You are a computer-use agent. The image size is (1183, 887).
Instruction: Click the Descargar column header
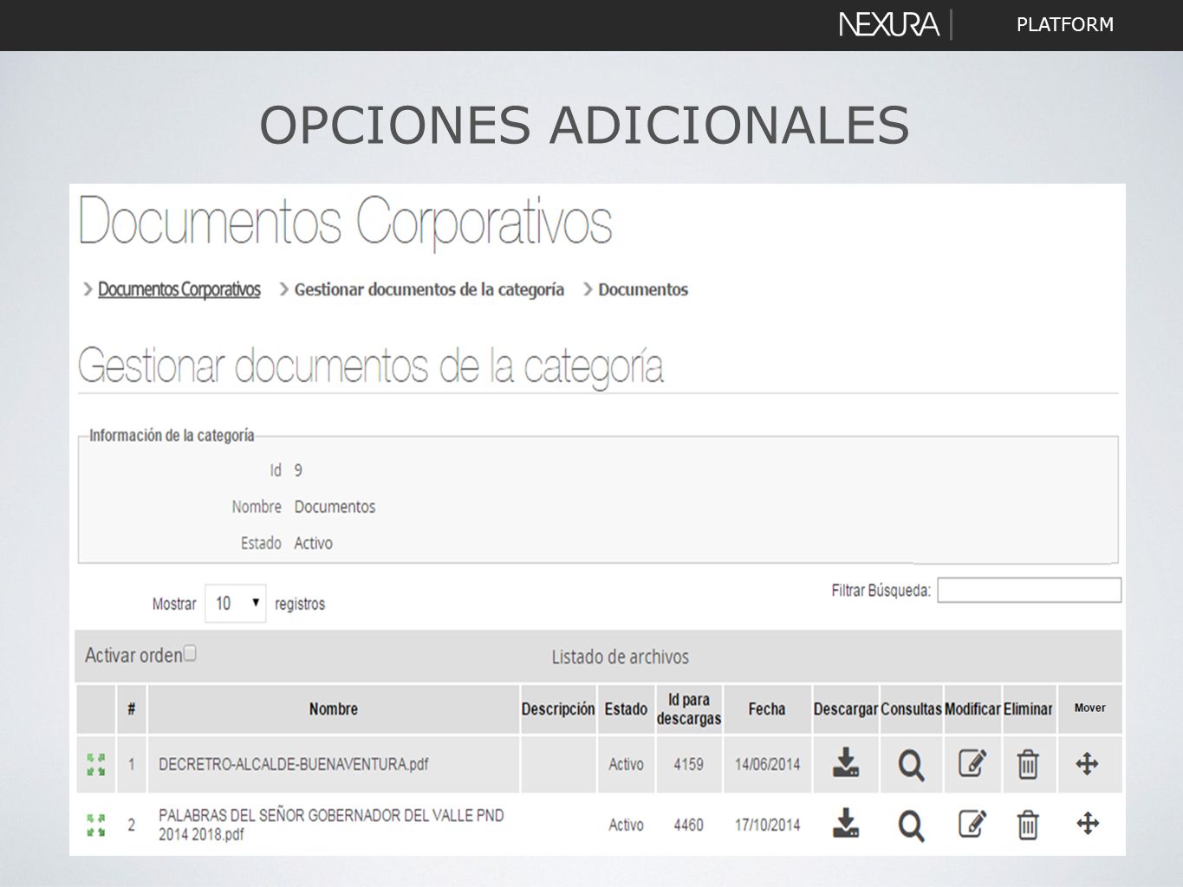pos(846,709)
